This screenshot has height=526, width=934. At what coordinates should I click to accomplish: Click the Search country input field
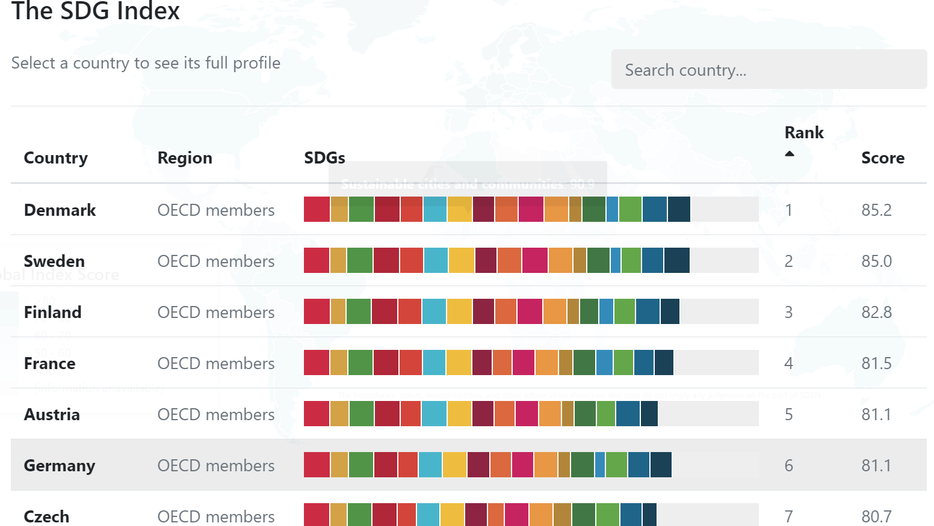coord(769,70)
